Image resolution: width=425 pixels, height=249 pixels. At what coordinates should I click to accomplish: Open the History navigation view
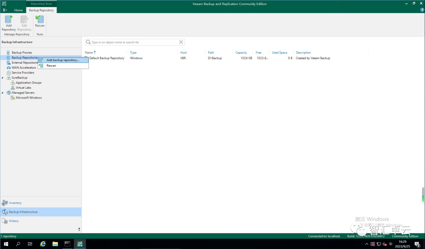pyautogui.click(x=41, y=221)
